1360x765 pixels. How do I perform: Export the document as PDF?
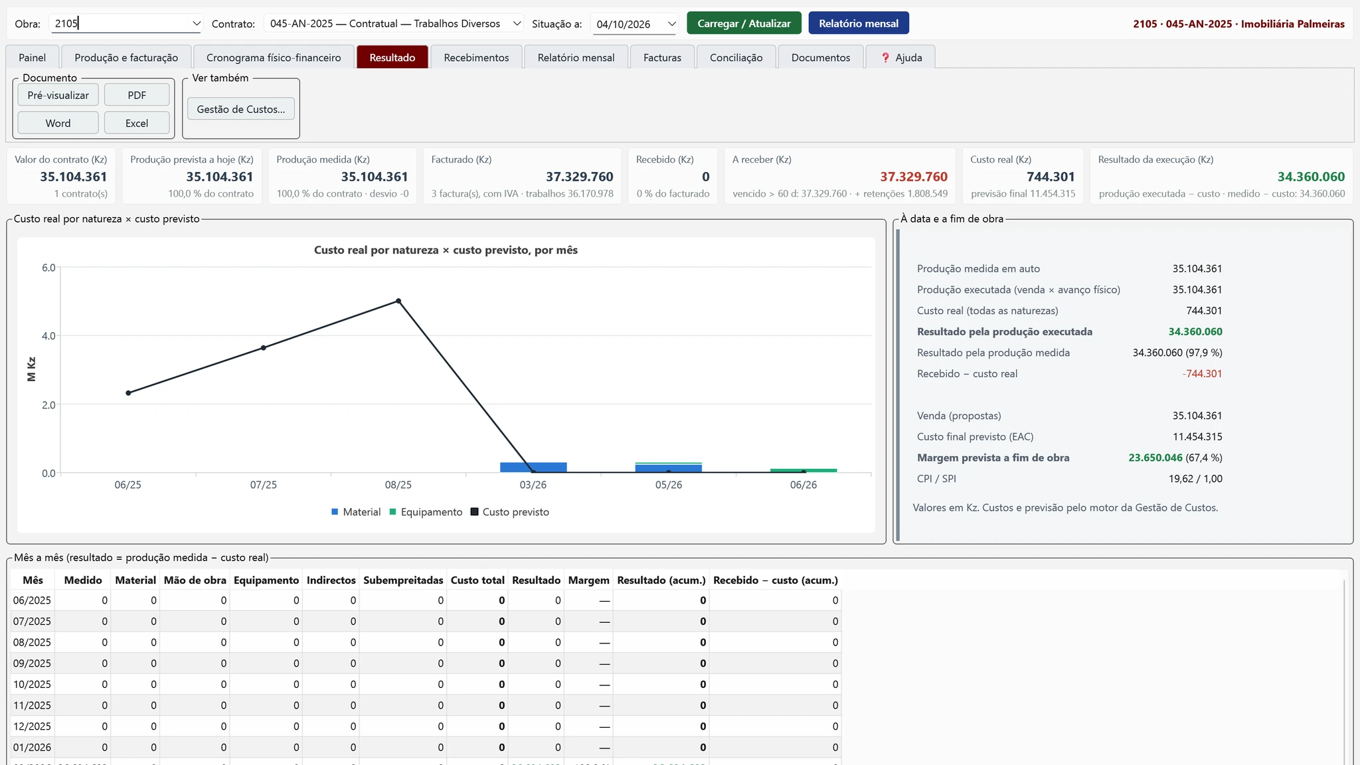coord(137,96)
